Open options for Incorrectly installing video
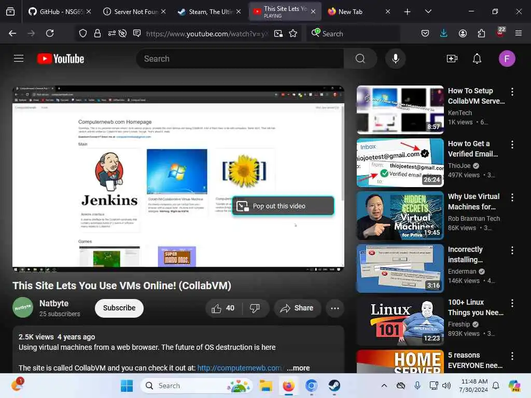This screenshot has height=398, width=531. (x=512, y=250)
